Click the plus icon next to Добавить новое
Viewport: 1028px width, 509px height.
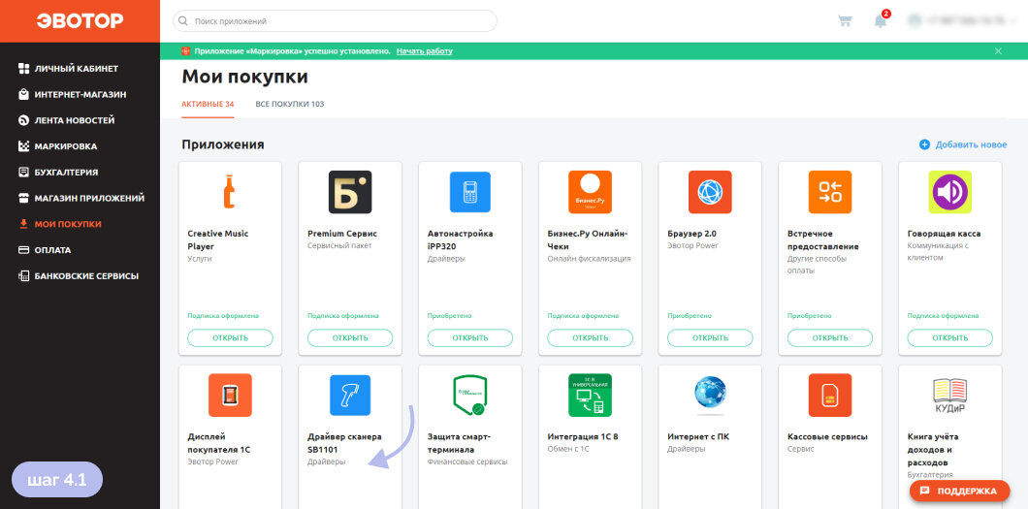924,144
